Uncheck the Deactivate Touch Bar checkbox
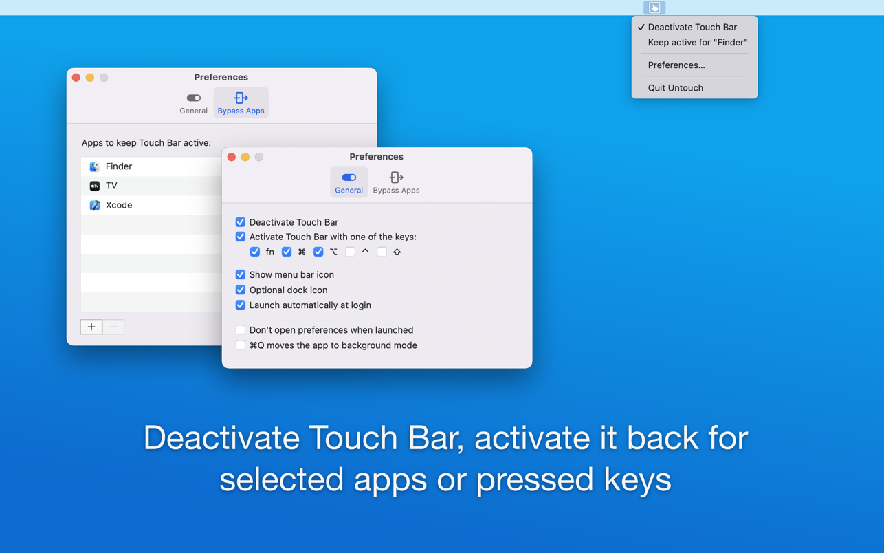This screenshot has width=884, height=553. click(x=240, y=222)
